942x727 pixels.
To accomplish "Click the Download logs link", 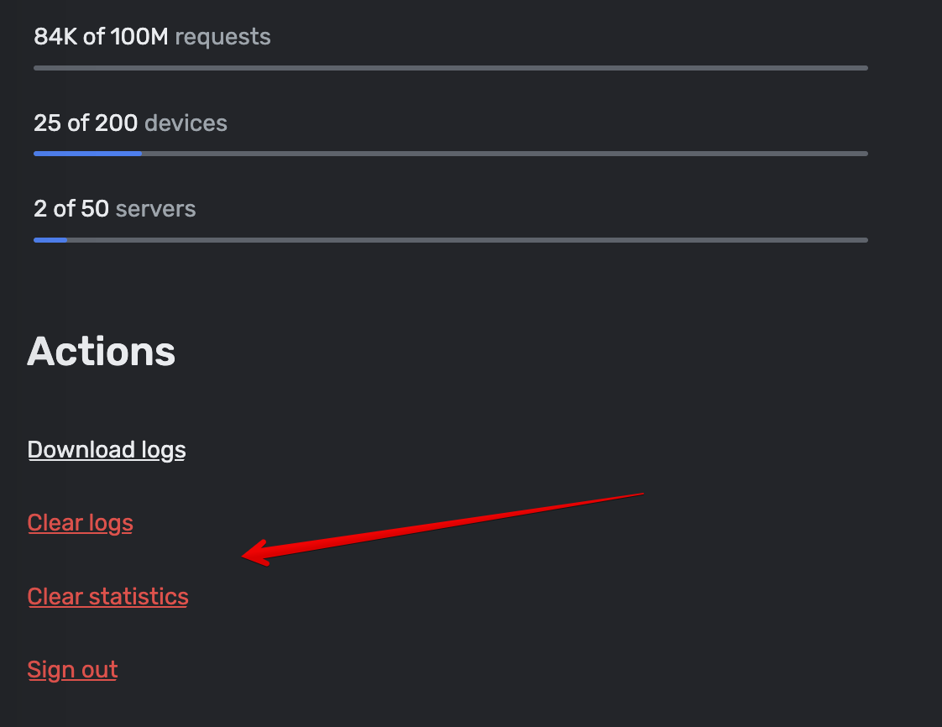I will pyautogui.click(x=107, y=449).
